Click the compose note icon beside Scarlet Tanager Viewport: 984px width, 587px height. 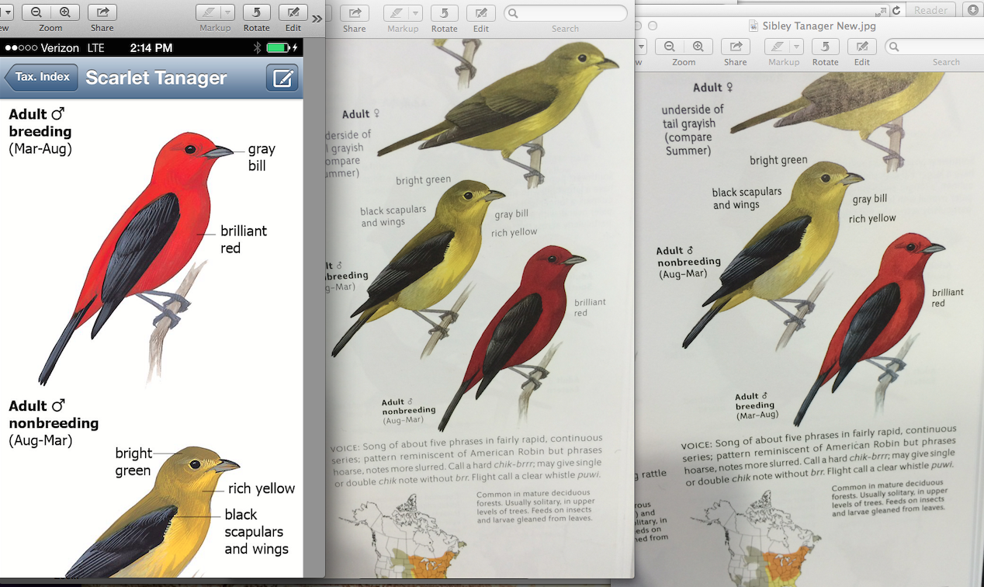[282, 78]
